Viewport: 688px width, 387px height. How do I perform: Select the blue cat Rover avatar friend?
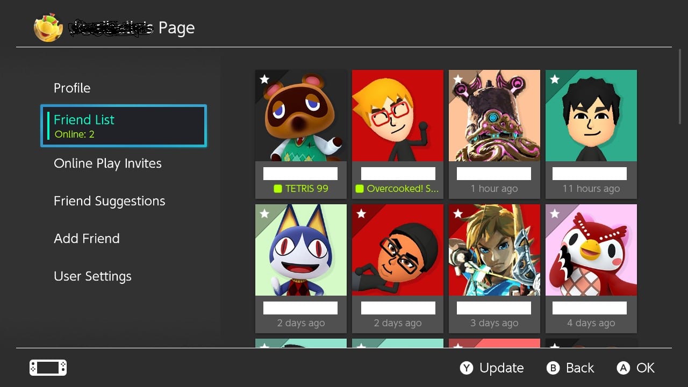point(301,269)
